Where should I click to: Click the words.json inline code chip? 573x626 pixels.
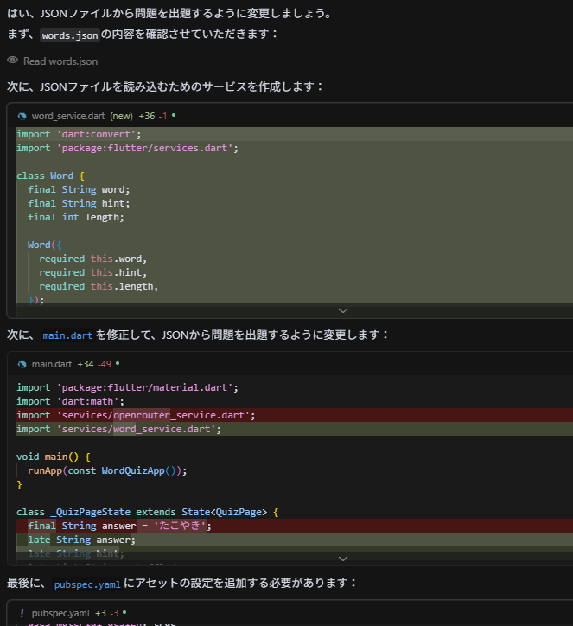(x=70, y=35)
